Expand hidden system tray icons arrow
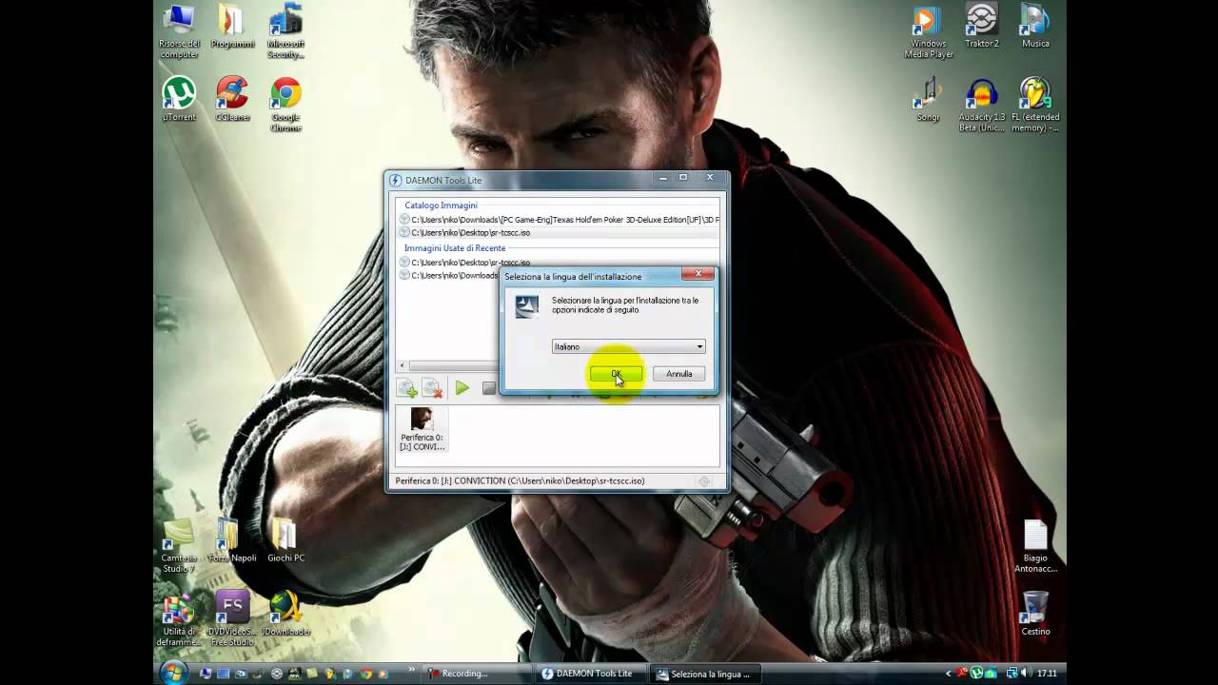 tap(948, 674)
